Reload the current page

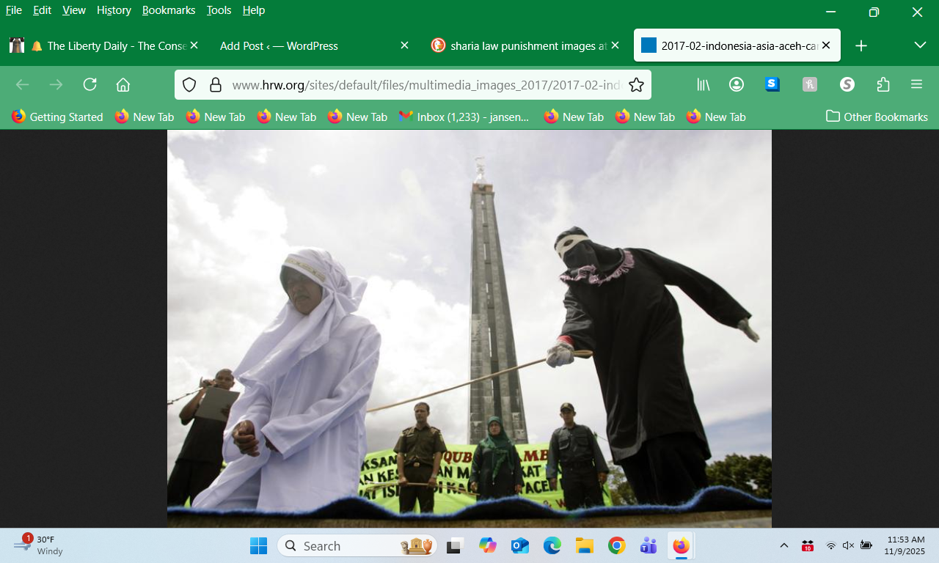tap(89, 84)
